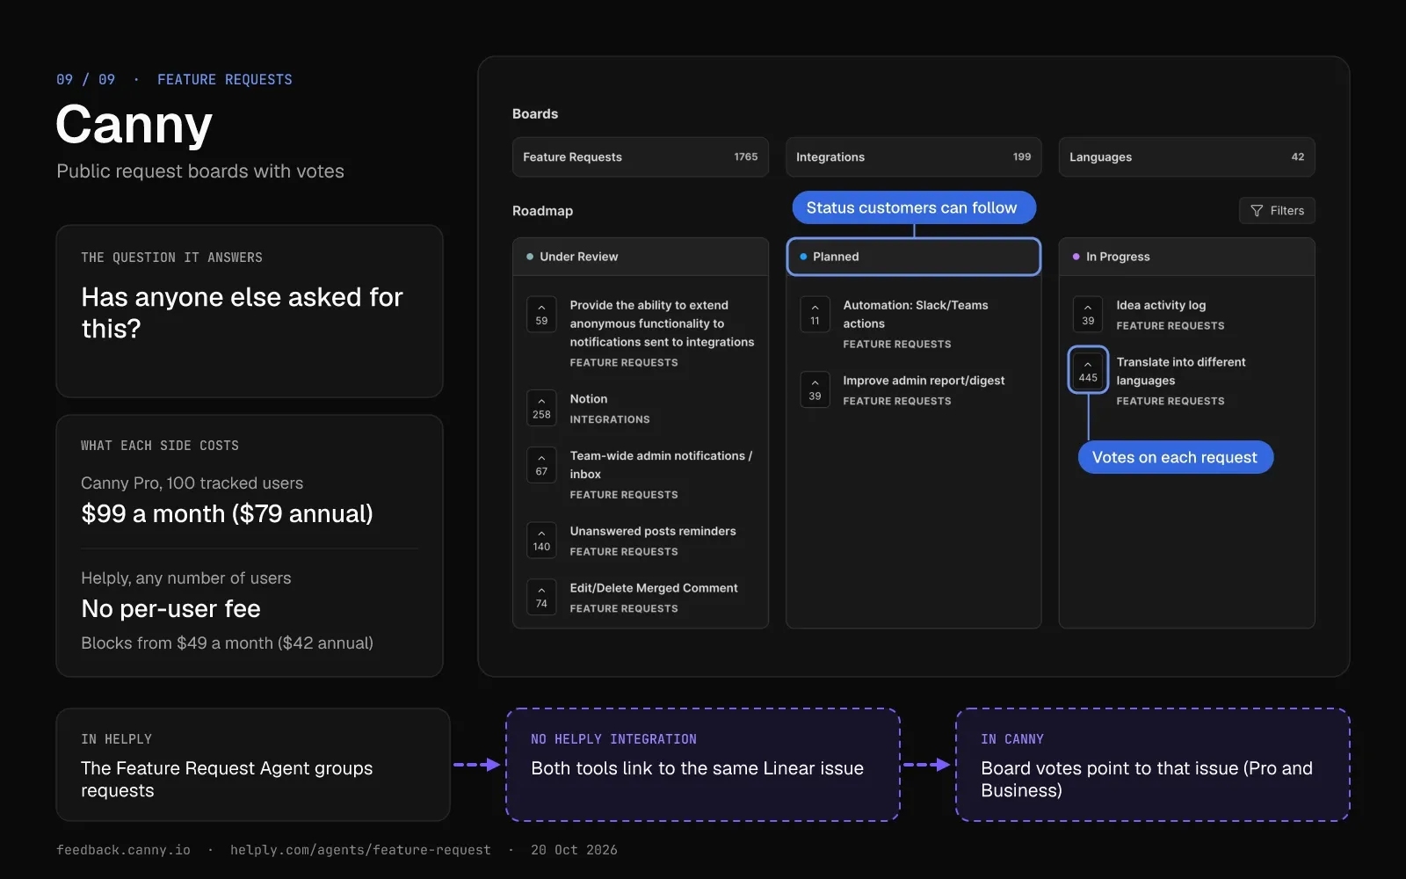The height and width of the screenshot is (879, 1406).
Task: Upvote the Notion request
Action: click(x=541, y=408)
